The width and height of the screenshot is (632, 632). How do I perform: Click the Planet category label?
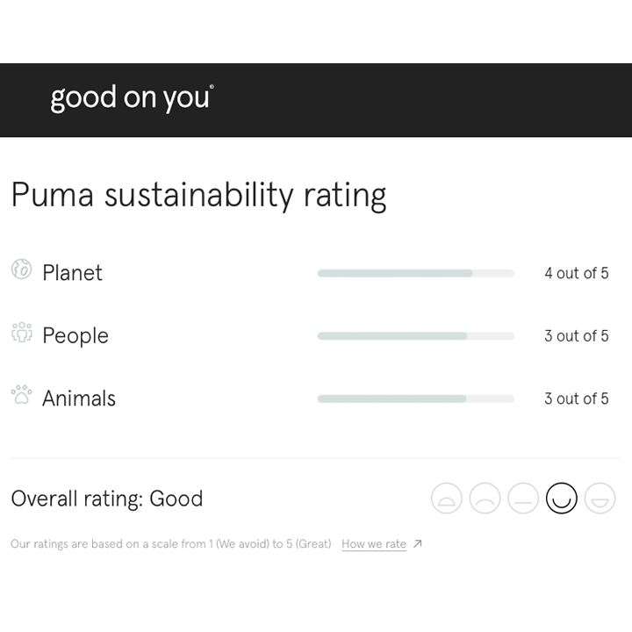click(72, 273)
